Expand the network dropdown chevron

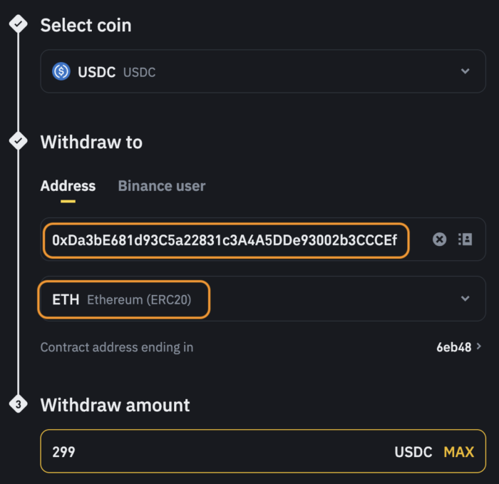point(465,299)
